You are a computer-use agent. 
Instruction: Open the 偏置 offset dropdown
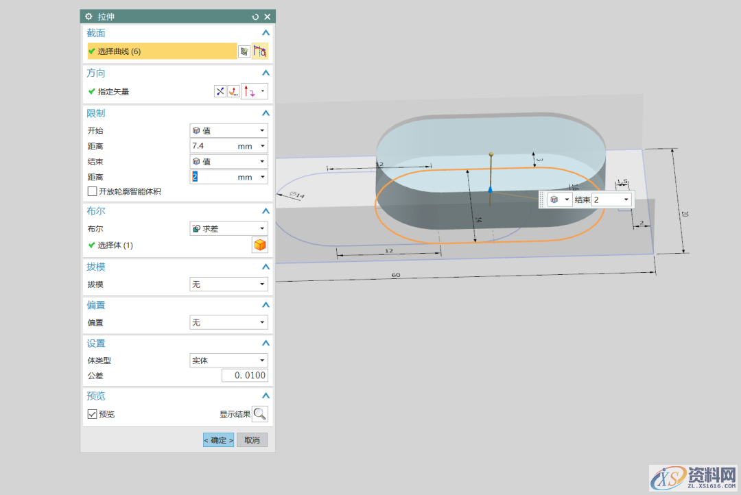(228, 322)
